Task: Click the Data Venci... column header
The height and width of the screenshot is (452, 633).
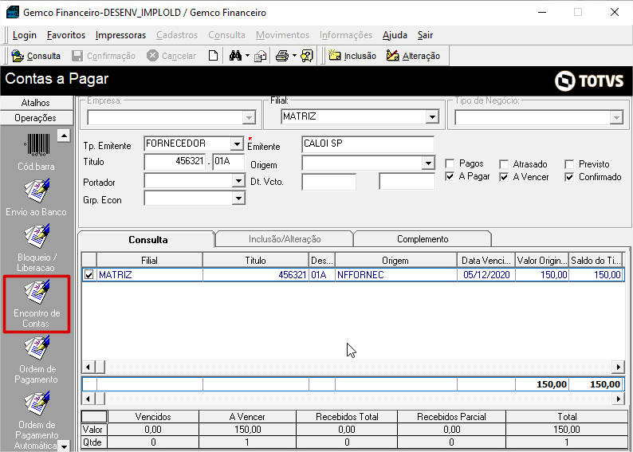Action: coord(486,261)
